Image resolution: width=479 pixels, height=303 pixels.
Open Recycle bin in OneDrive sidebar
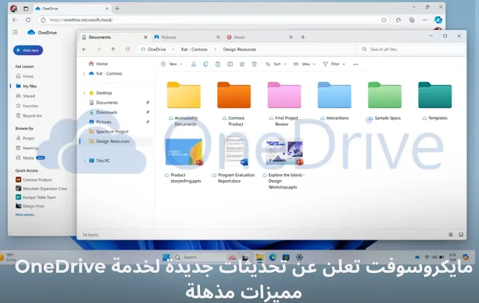point(29,116)
